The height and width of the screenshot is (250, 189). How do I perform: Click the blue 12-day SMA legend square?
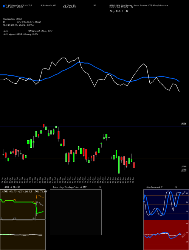4,6
